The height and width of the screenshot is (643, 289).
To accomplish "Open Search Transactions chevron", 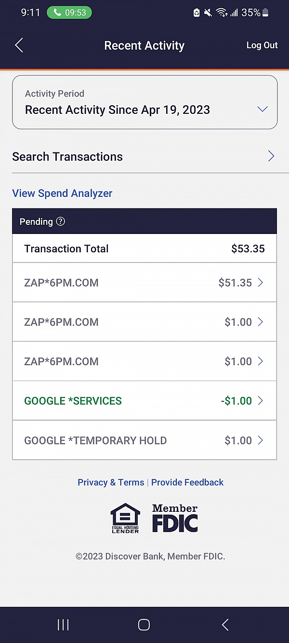I will pos(271,156).
